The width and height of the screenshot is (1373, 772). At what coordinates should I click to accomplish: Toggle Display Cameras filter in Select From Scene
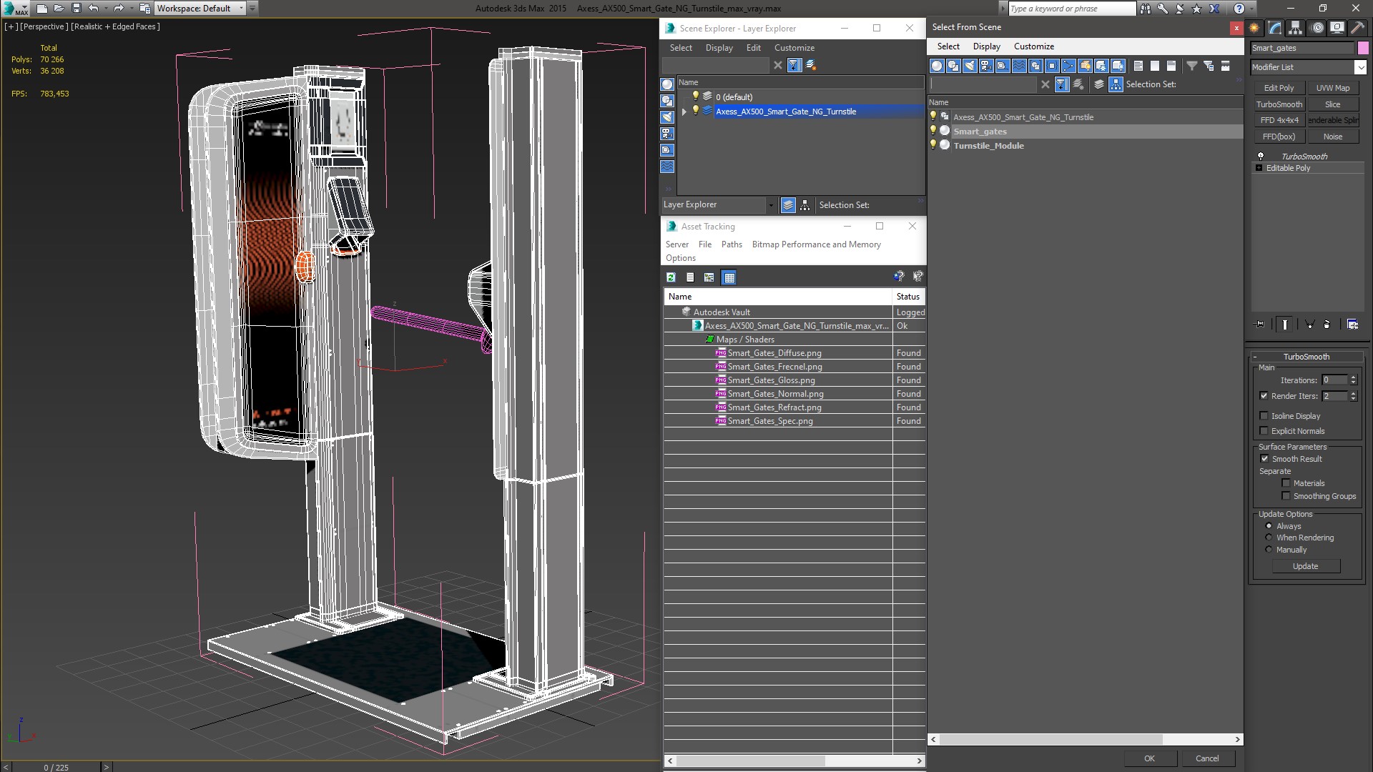click(986, 66)
